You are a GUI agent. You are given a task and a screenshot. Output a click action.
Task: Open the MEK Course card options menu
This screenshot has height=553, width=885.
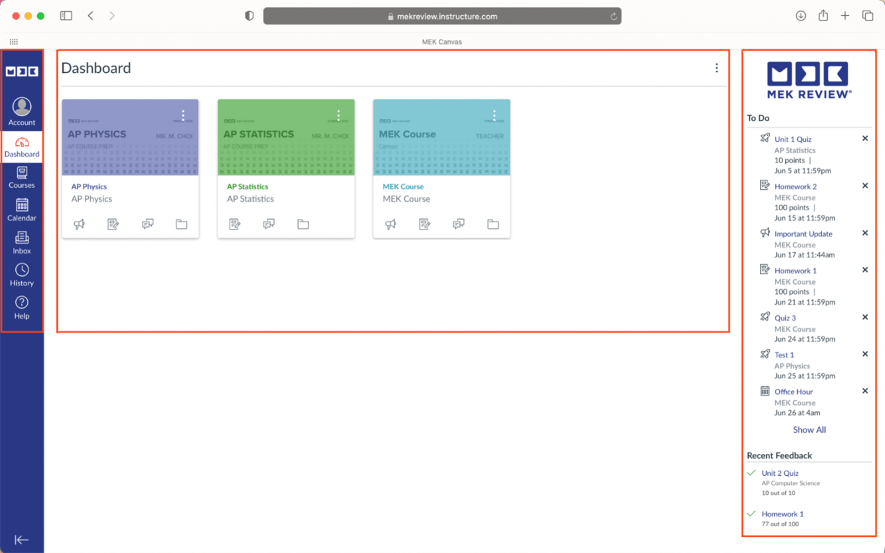pyautogui.click(x=494, y=115)
